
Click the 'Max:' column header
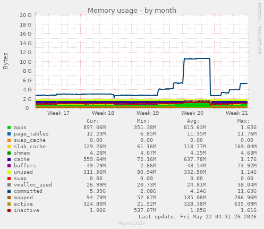coord(243,121)
